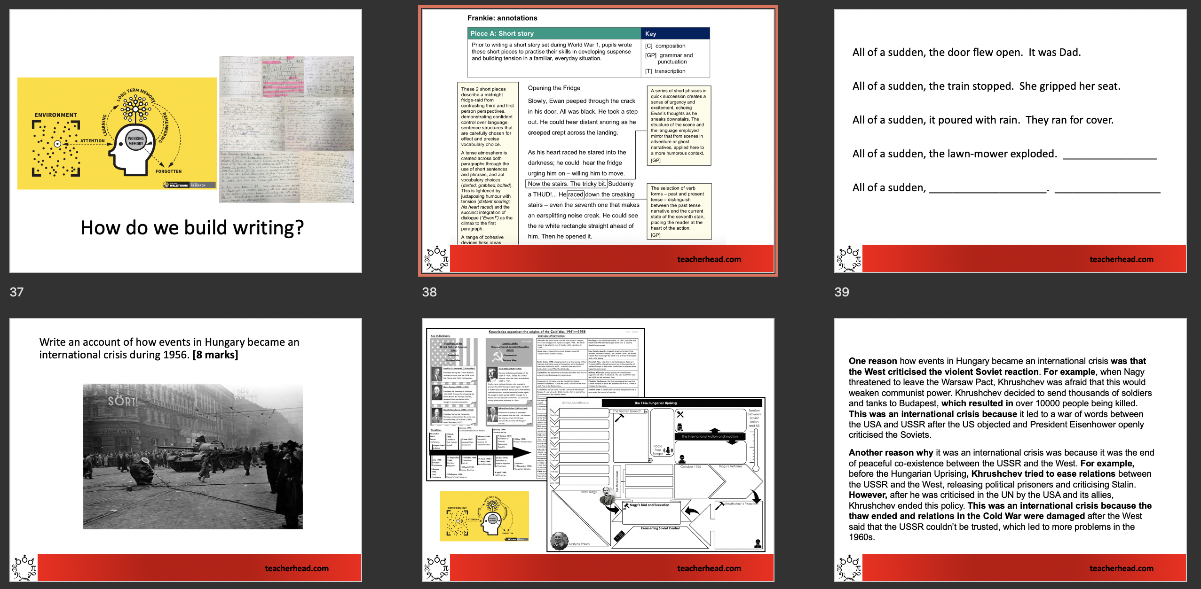1201x589 pixels.
Task: Click teacherhead.com text on slide 39 footer
Action: (1121, 259)
